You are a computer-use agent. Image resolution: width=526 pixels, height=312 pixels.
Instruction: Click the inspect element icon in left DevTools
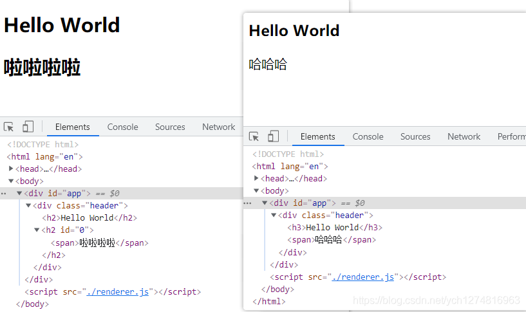click(8, 127)
